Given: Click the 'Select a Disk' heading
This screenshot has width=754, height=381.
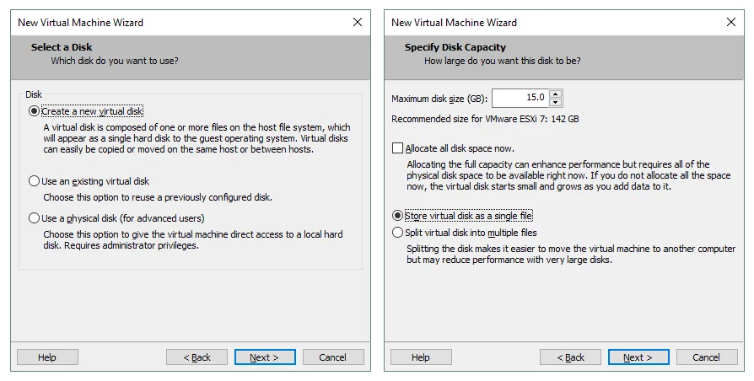Looking at the screenshot, I should point(62,47).
